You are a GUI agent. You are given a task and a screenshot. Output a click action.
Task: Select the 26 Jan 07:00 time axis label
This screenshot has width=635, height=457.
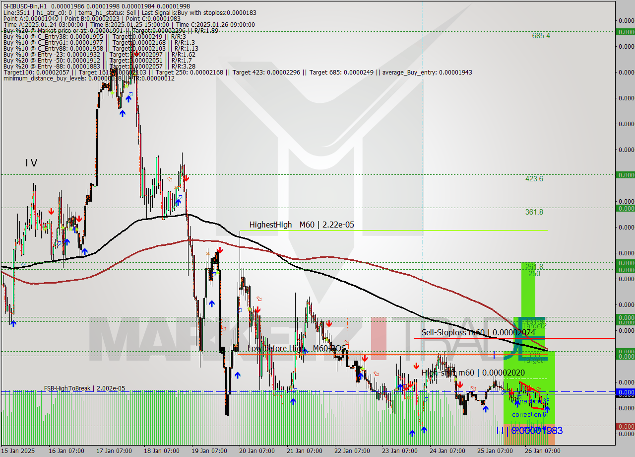pos(542,451)
